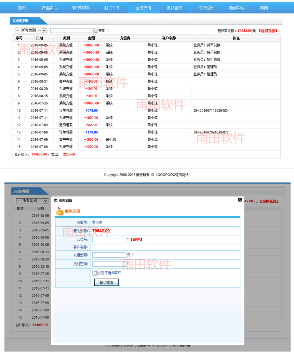Image resolution: width=294 pixels, height=356 pixels.
Task: Click the 退货退款 category cell
Action: [66, 125]
